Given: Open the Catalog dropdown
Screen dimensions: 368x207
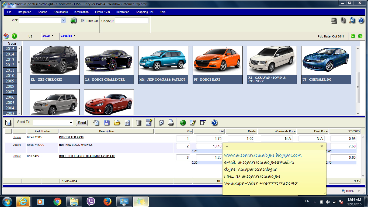Looking at the screenshot, I should (x=68, y=36).
